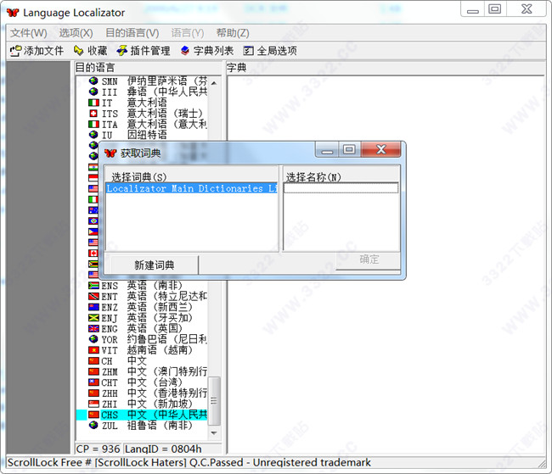Click ScrollLock Free status bar text
The image size is (552, 474).
coord(189,462)
